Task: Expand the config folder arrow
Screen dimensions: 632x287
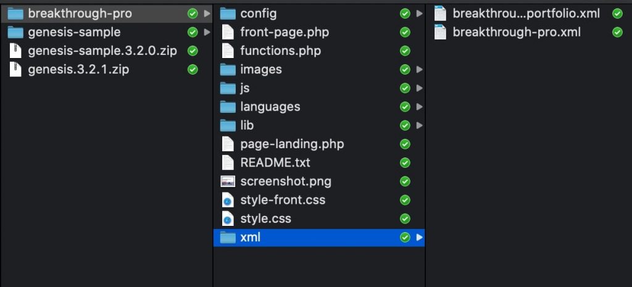Action: pos(420,14)
